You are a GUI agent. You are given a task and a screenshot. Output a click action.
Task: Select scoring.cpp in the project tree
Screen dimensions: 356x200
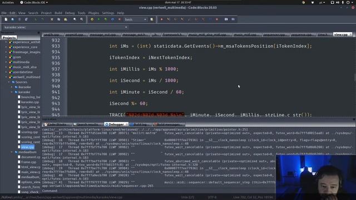click(29, 132)
